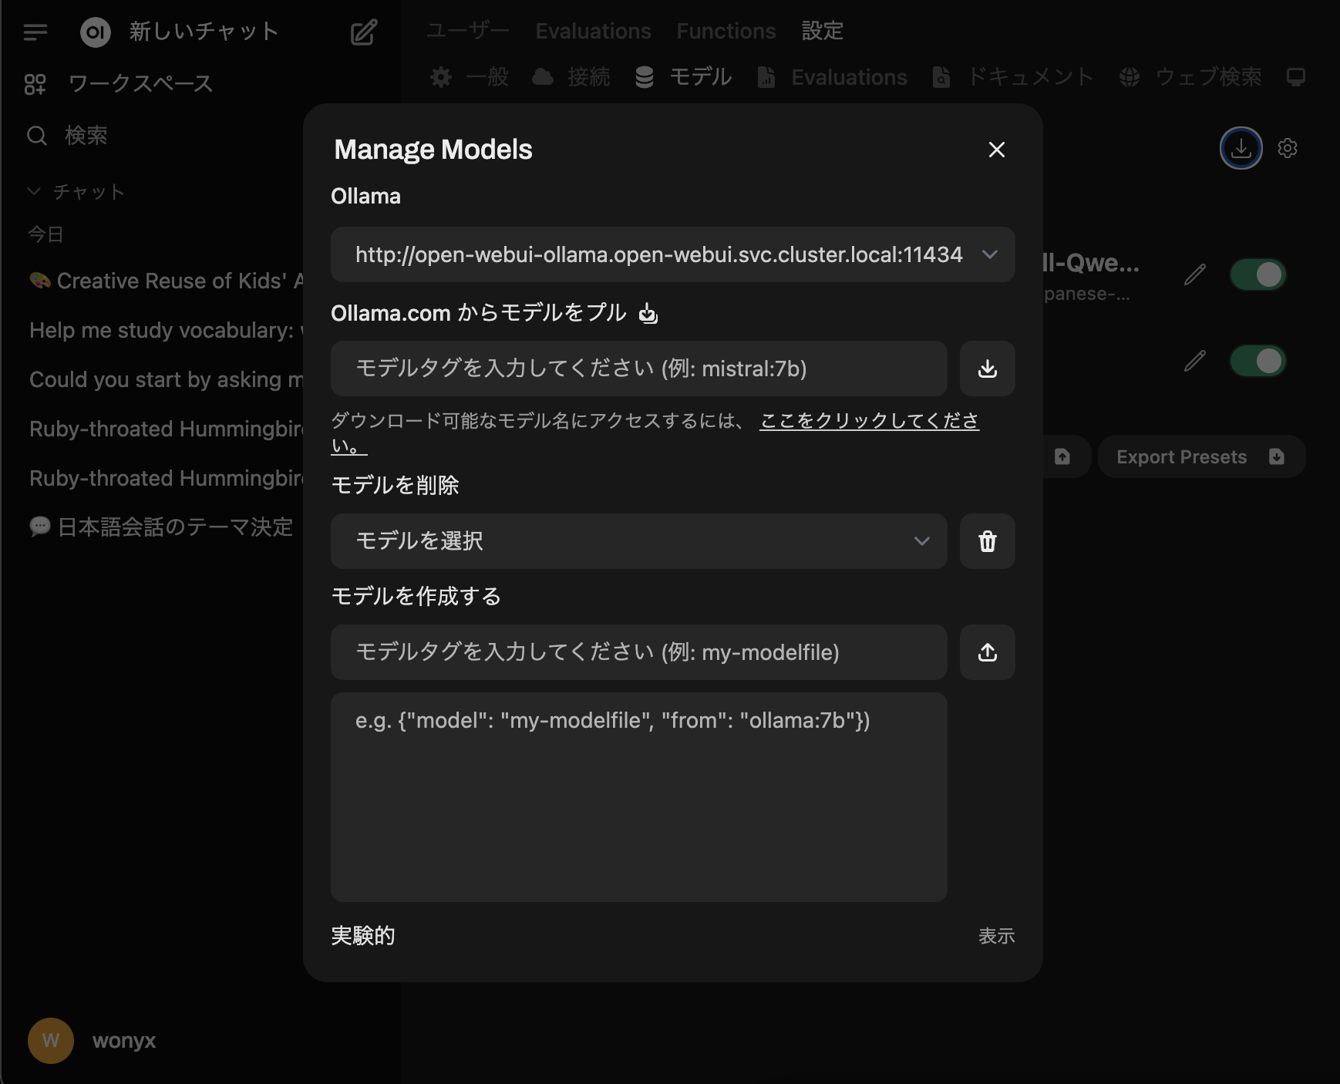This screenshot has width=1340, height=1084.
Task: Open the ウェブ検索 settings section
Action: tap(1190, 77)
